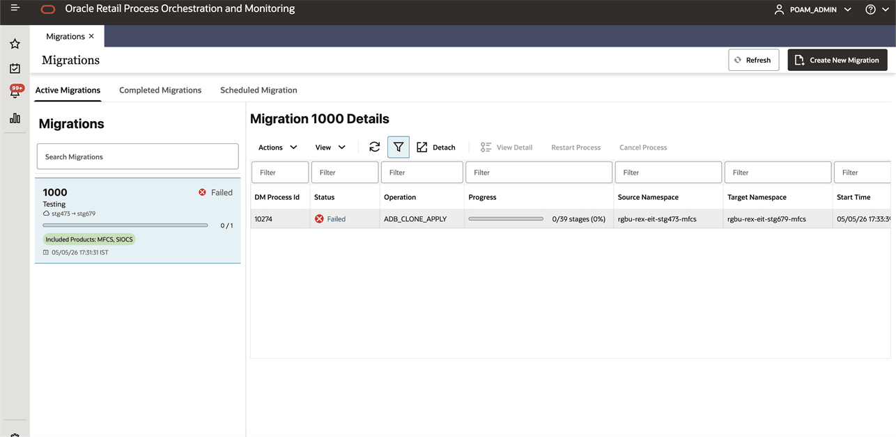
Task: Click View Detail button
Action: [x=507, y=147]
